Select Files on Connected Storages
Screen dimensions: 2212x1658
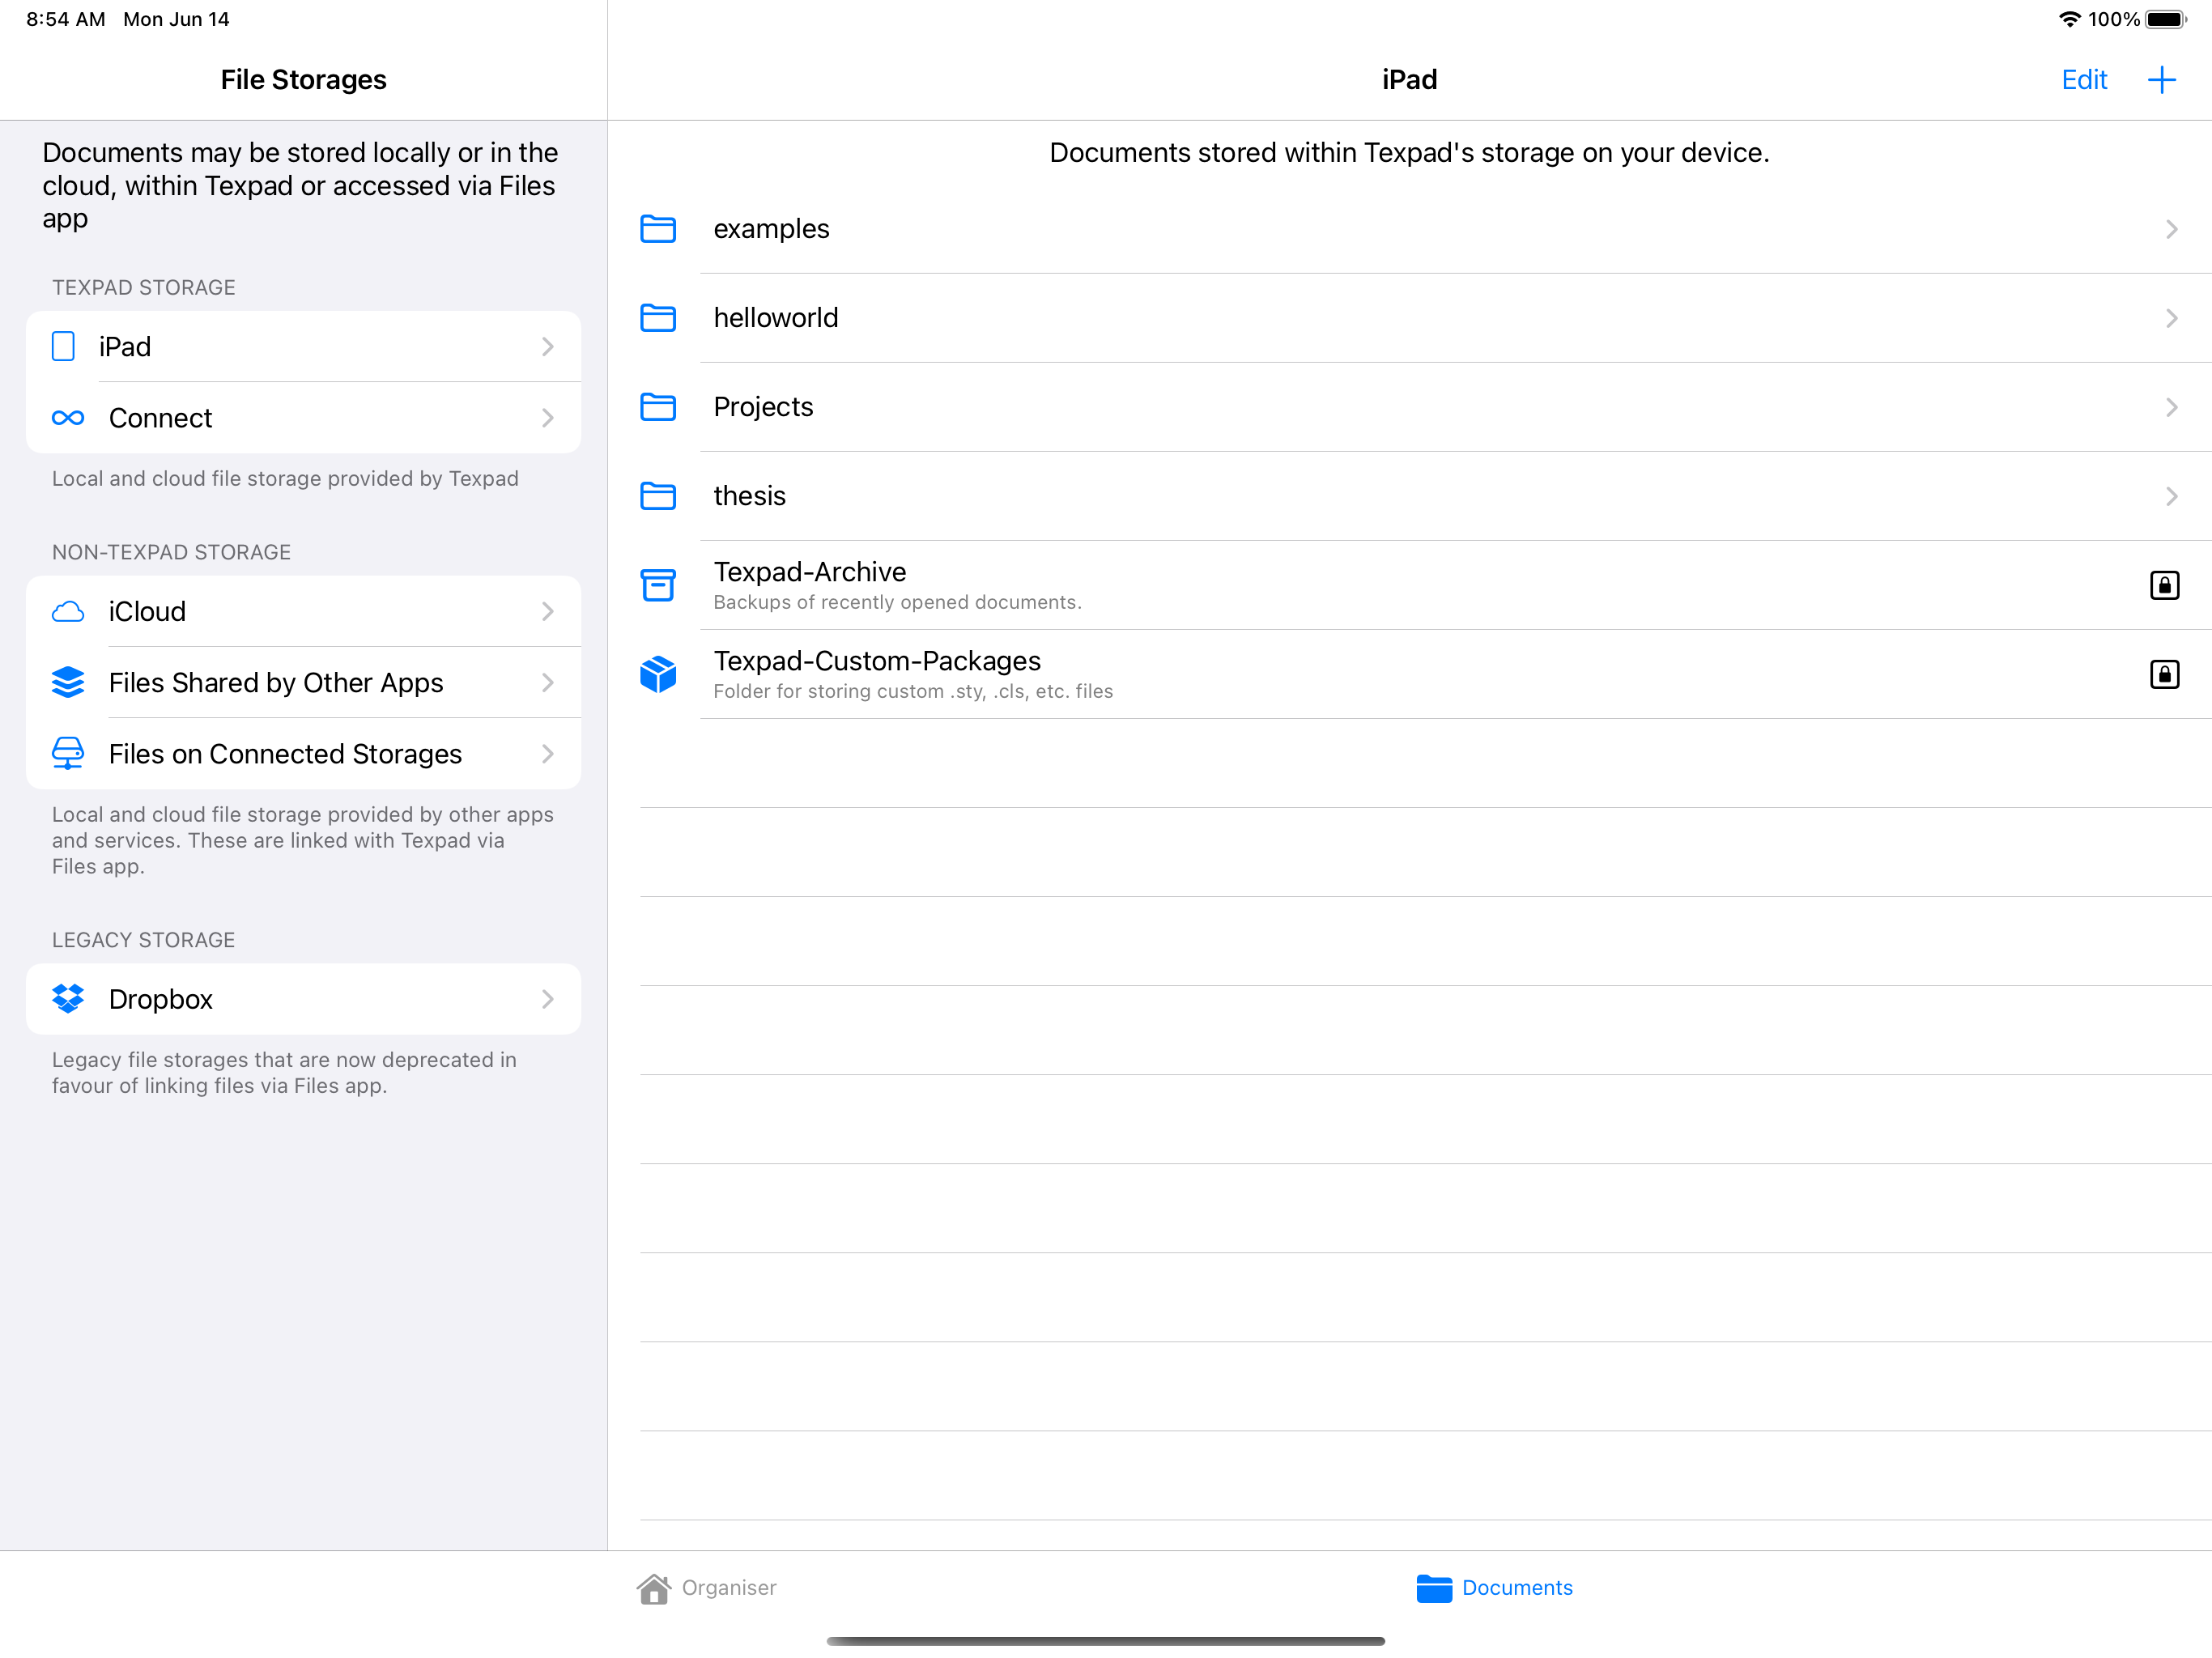[x=303, y=754]
